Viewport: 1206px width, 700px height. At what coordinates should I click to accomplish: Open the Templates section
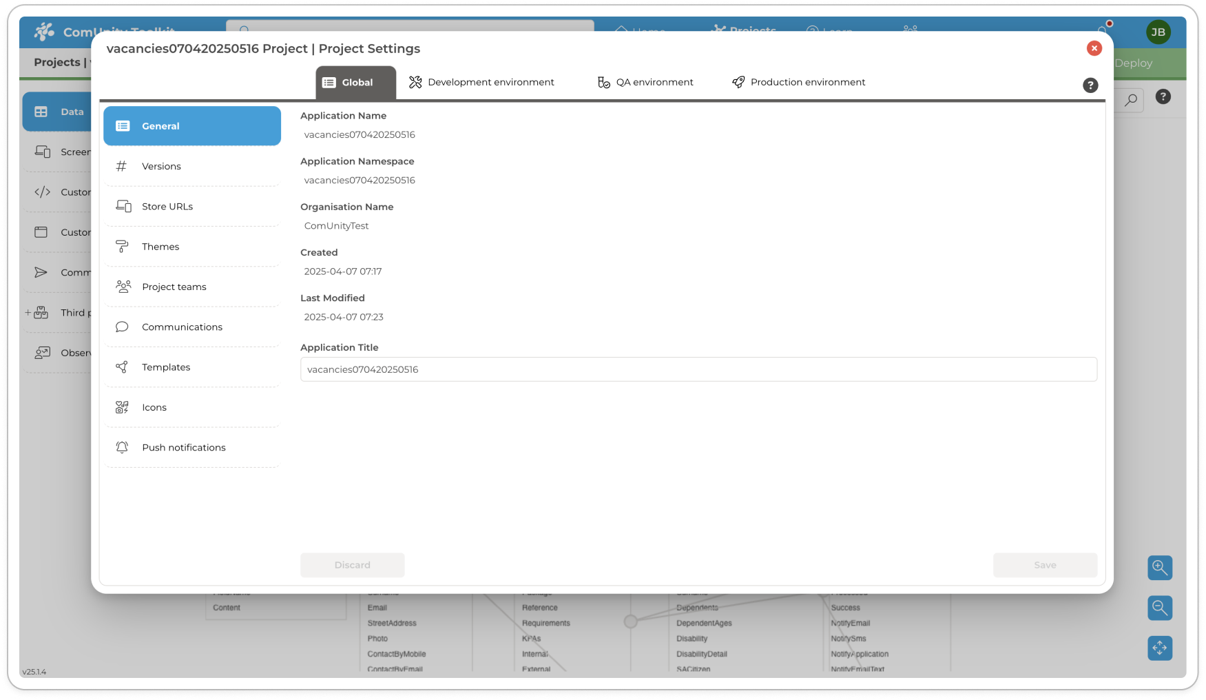[x=165, y=367]
